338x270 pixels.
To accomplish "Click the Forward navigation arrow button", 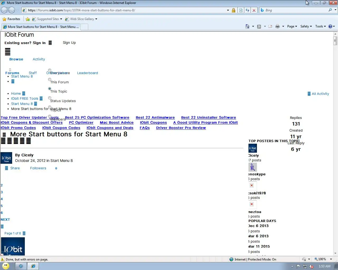I will pyautogui.click(x=12, y=10).
